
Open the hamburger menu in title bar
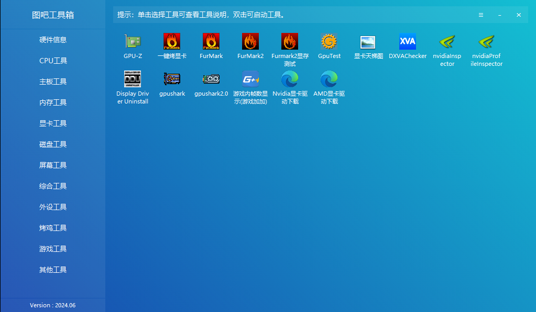point(481,15)
